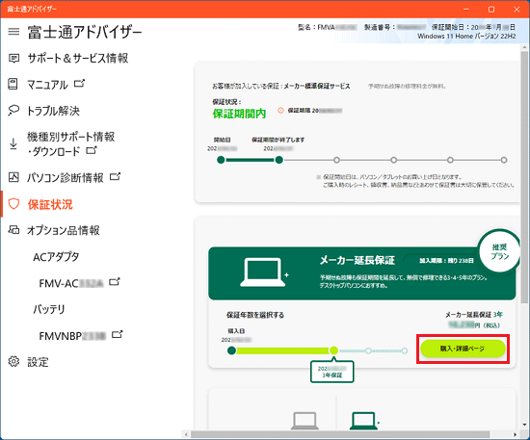Select 保証状況 in the sidebar

[x=50, y=204]
